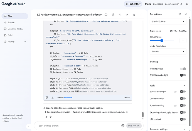Click the Temperature slider handle
The width and height of the screenshot is (192, 131).
(x=162, y=41)
